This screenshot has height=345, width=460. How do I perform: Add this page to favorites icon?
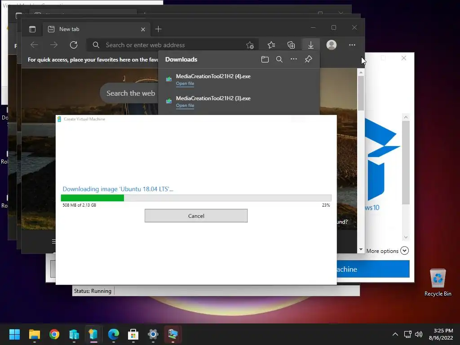[250, 45]
